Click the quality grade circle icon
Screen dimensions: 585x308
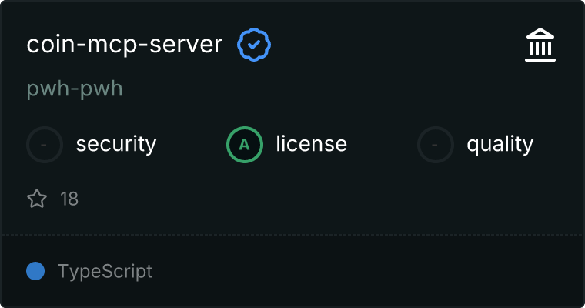pyautogui.click(x=436, y=144)
